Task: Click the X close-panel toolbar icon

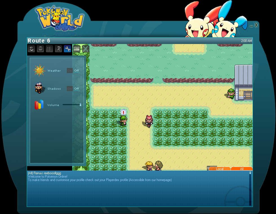Action: [85, 49]
